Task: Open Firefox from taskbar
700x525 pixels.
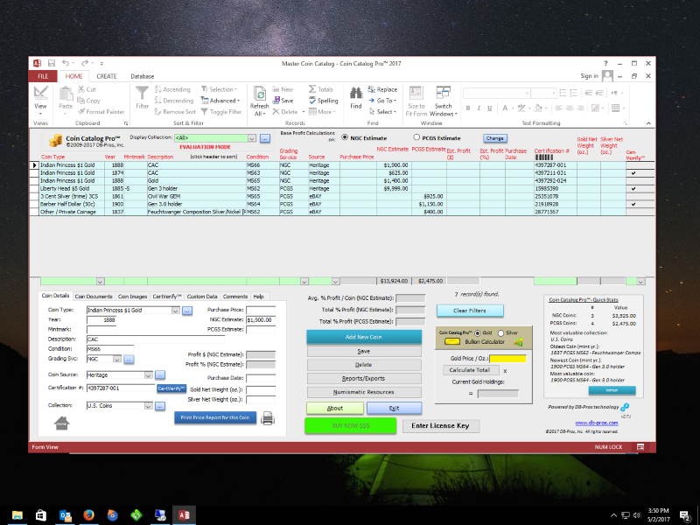Action: (x=89, y=515)
